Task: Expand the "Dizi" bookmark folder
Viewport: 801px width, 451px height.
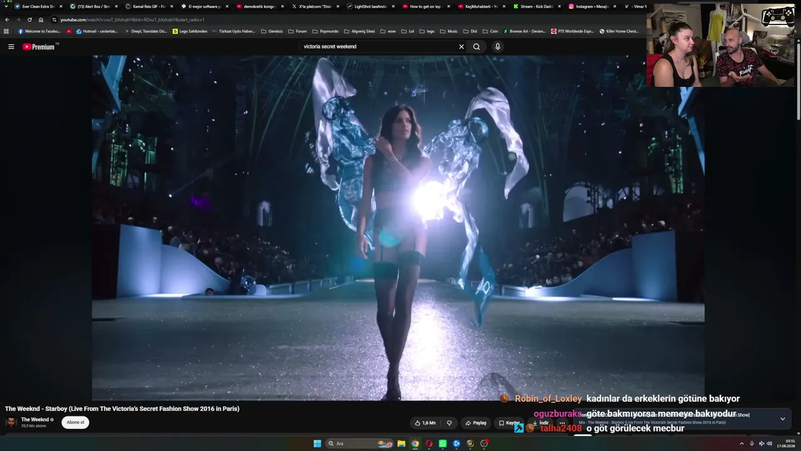Action: 471,31
